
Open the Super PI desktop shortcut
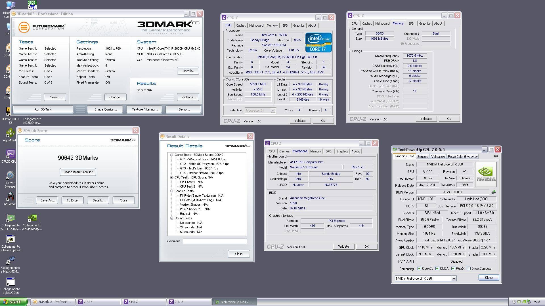(32, 5)
